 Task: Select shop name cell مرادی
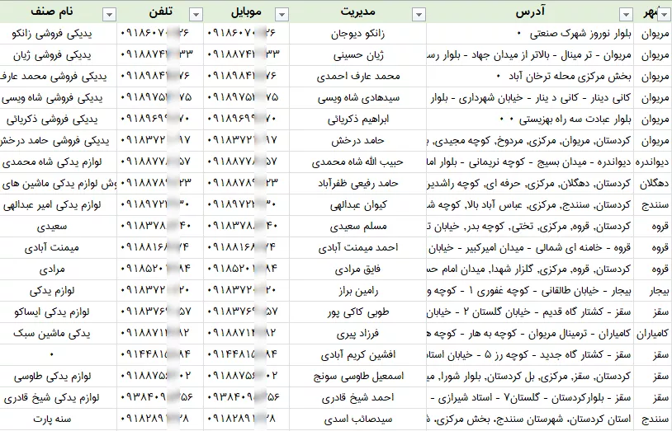59,269
